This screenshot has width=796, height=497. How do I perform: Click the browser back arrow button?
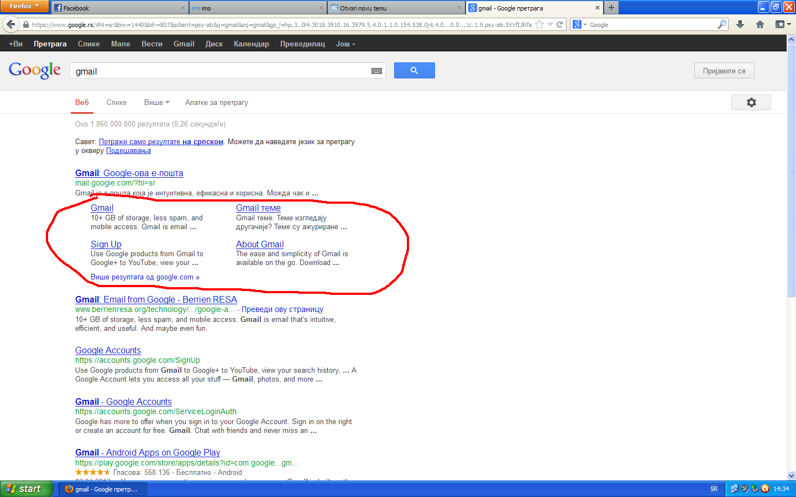tap(11, 24)
